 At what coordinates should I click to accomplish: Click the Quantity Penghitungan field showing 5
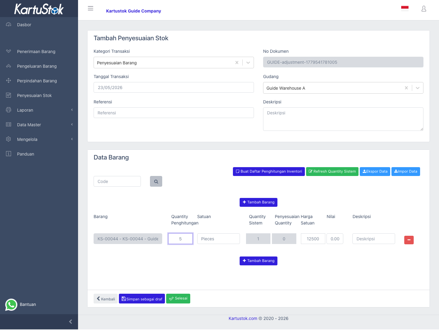coord(180,239)
